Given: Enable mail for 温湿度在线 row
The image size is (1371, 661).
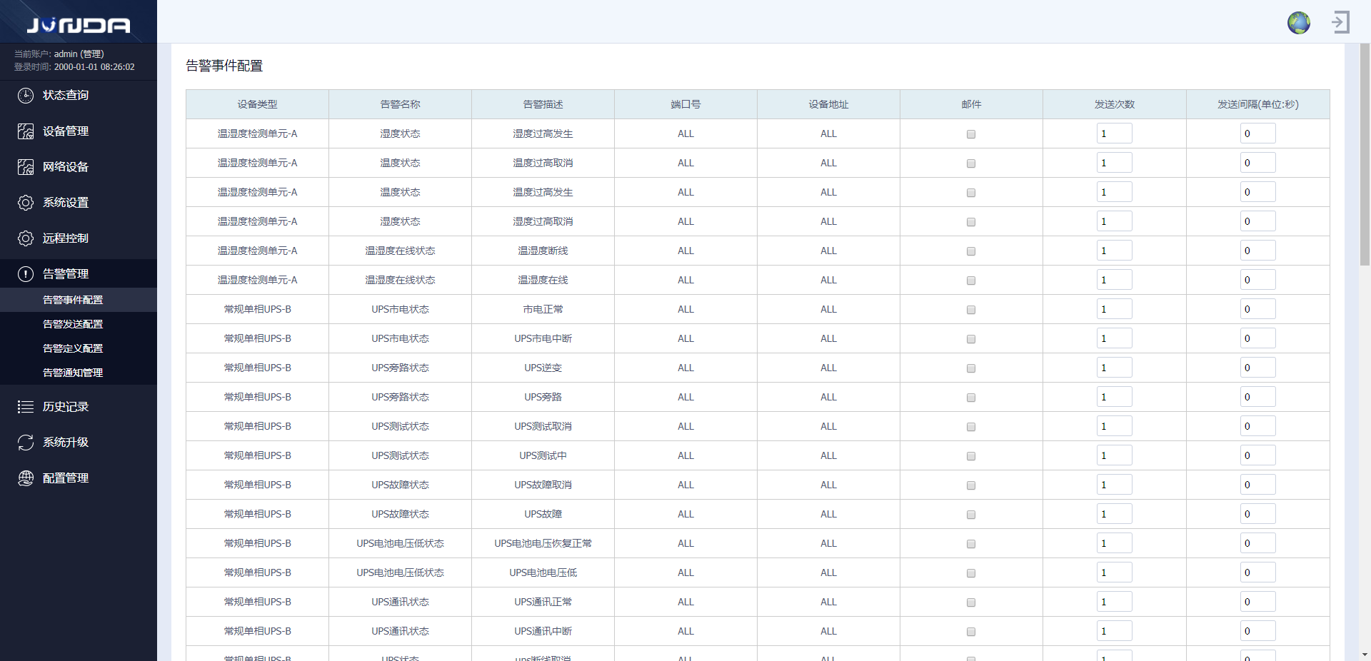Looking at the screenshot, I should 971,281.
